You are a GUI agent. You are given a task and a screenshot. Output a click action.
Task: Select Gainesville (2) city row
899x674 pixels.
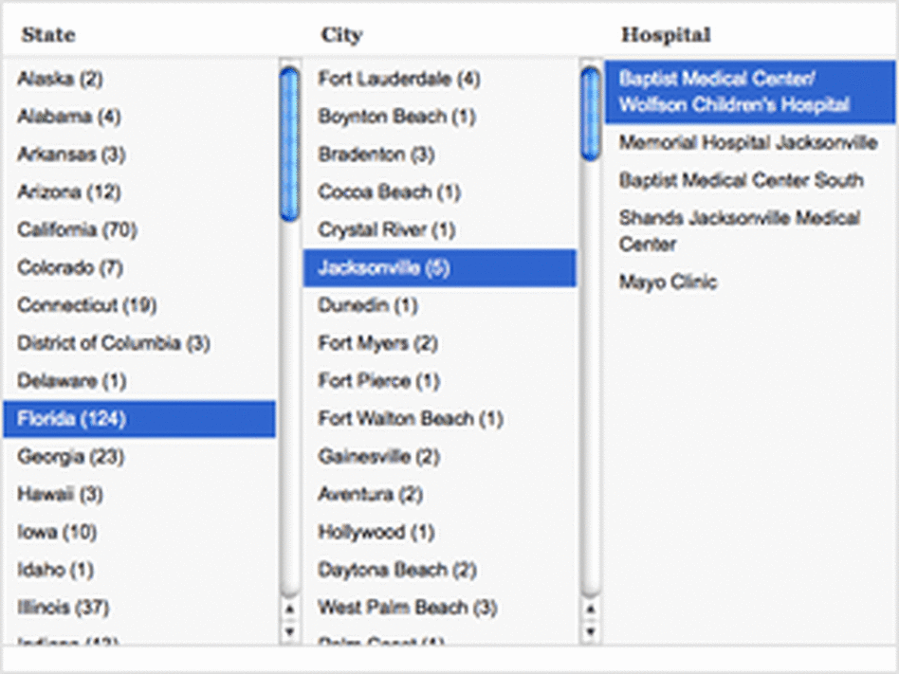click(x=440, y=457)
